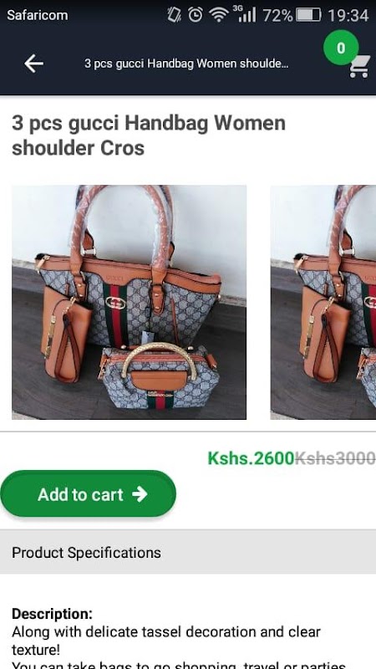The height and width of the screenshot is (669, 376).
Task: Open the shopping cart icon
Action: pyautogui.click(x=359, y=67)
